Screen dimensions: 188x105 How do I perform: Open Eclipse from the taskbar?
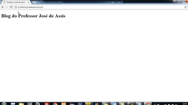tap(72, 104)
